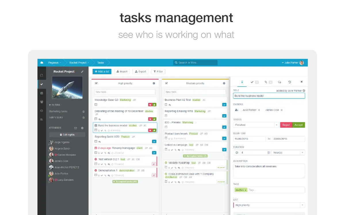
Task: Tick the Business Plan V2 Test checkbox
Action: (166, 105)
